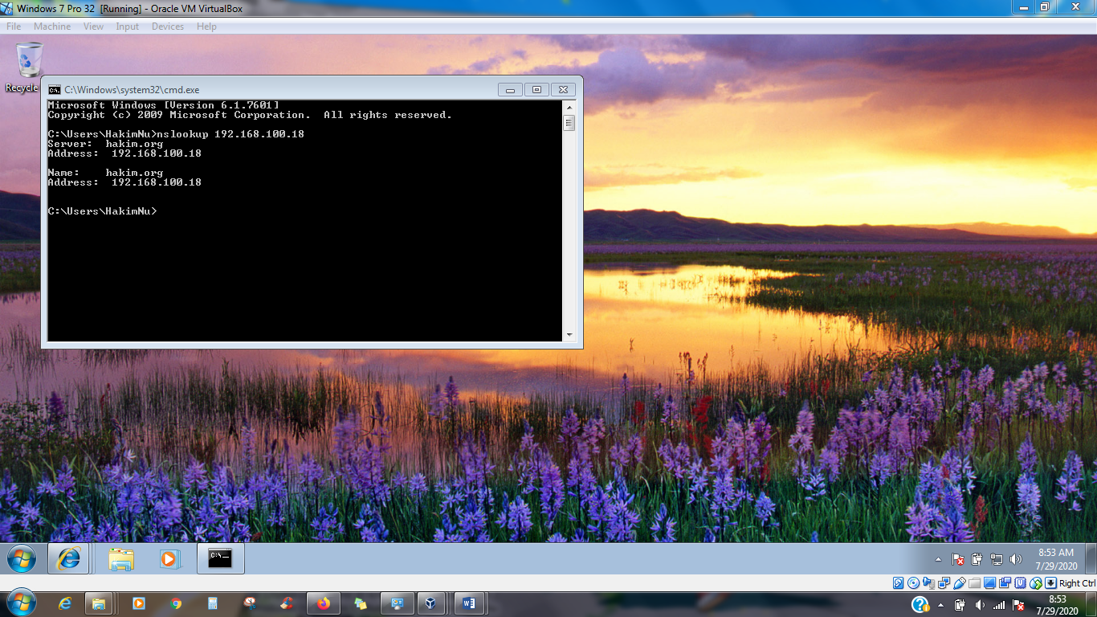Open CCleaner from host taskbar

click(x=287, y=603)
